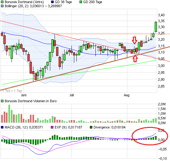The image size is (170, 161).
Task: Click the 3,40 price axis label
Action: [161, 15]
